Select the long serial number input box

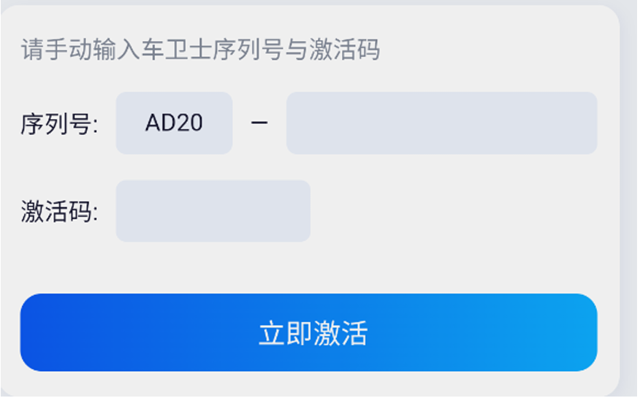[x=441, y=123]
